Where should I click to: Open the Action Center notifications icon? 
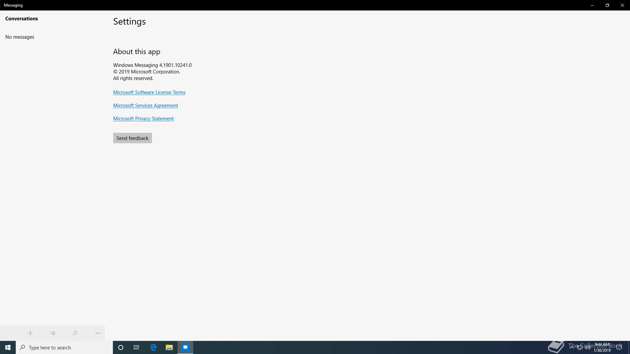619,347
